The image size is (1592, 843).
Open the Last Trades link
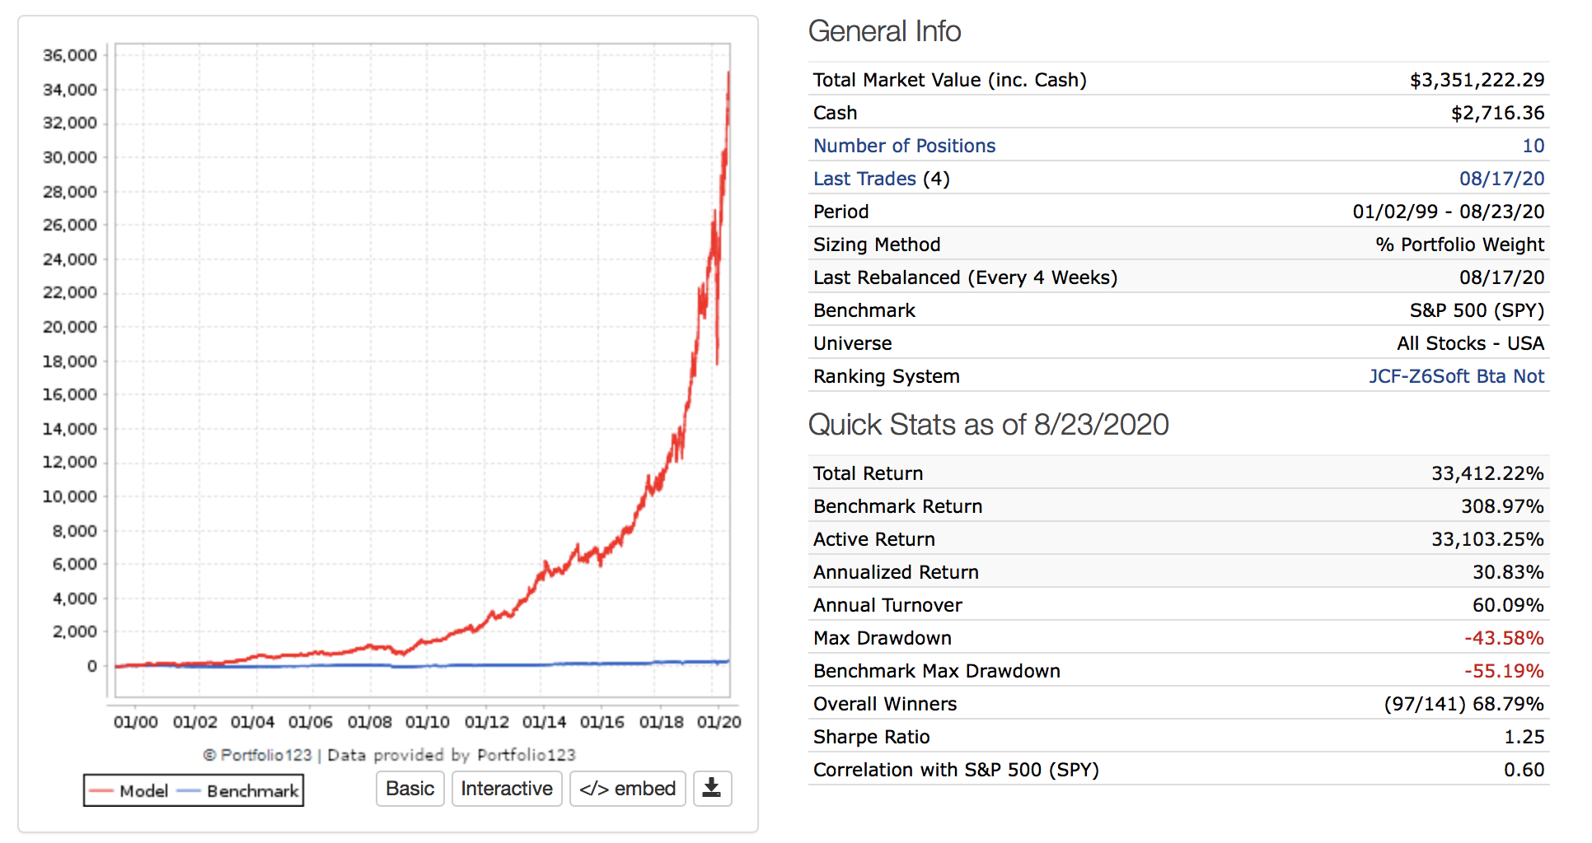[864, 179]
